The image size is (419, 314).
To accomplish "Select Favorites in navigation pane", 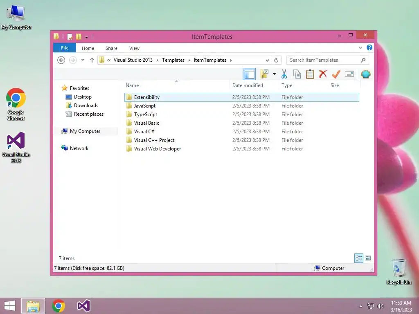I will click(x=79, y=88).
